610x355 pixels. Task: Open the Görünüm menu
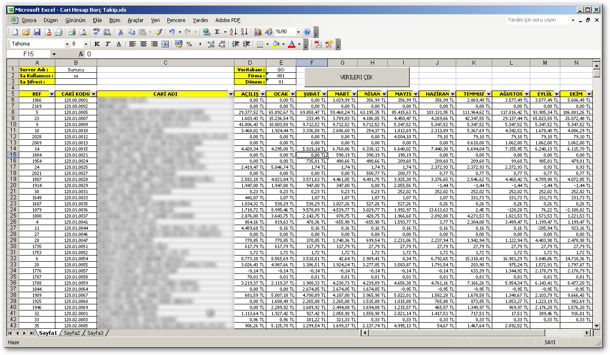75,20
